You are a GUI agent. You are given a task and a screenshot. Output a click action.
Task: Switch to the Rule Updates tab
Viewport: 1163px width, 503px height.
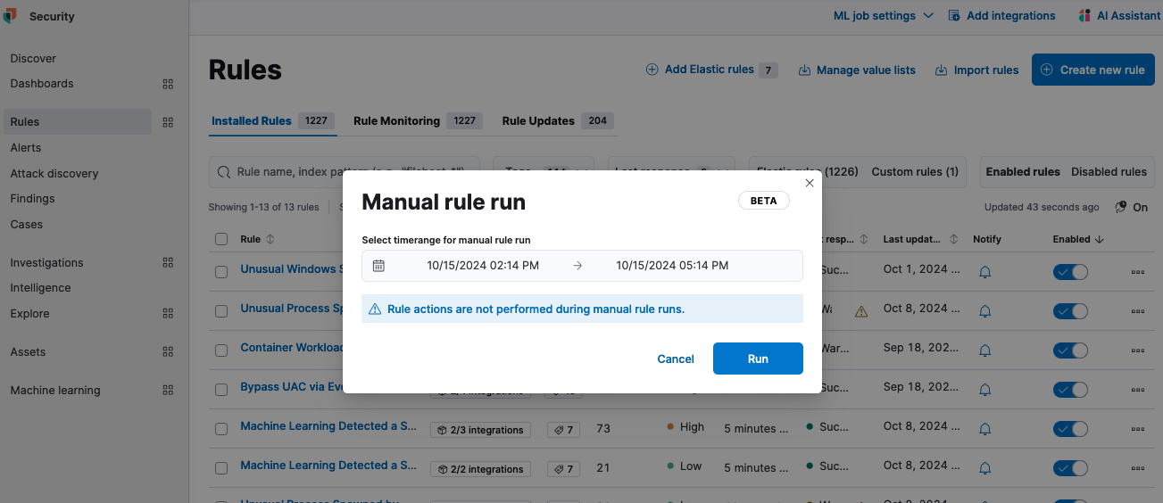tap(558, 121)
